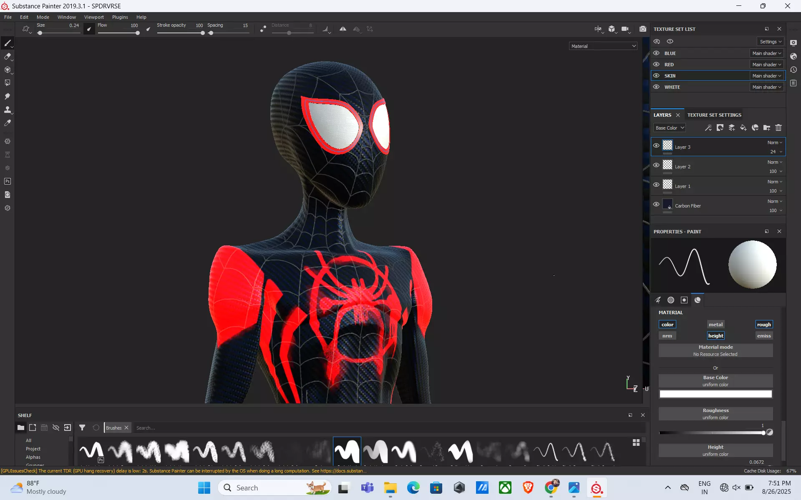Open the Base Color channel dropdown

tap(670, 128)
